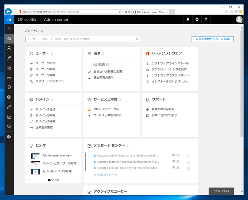
Task: Click the search box magnifier icon
Action: (137, 39)
